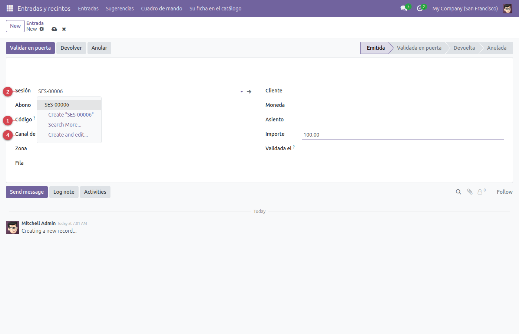Open the Activities button
519x334 pixels.
(x=95, y=192)
